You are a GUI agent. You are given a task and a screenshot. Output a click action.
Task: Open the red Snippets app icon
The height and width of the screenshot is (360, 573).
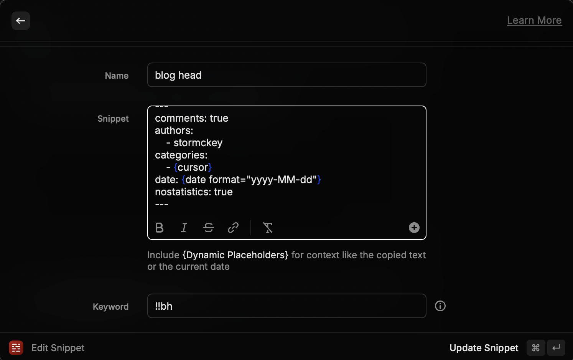(16, 348)
